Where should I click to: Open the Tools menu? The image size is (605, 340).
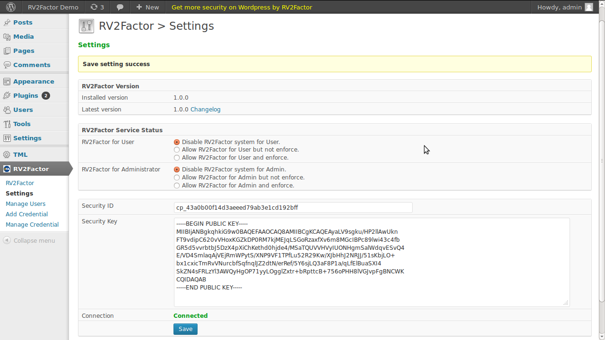coord(22,124)
